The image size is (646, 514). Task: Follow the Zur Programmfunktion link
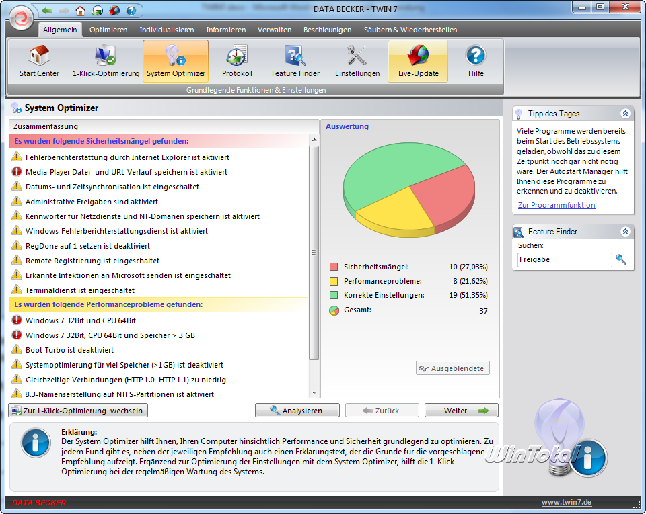[x=557, y=205]
